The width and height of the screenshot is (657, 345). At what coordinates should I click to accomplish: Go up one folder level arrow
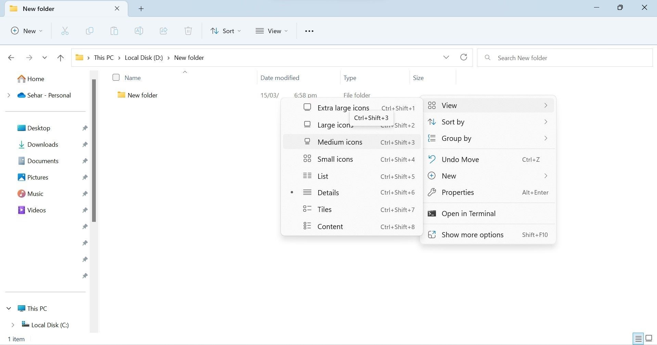61,57
